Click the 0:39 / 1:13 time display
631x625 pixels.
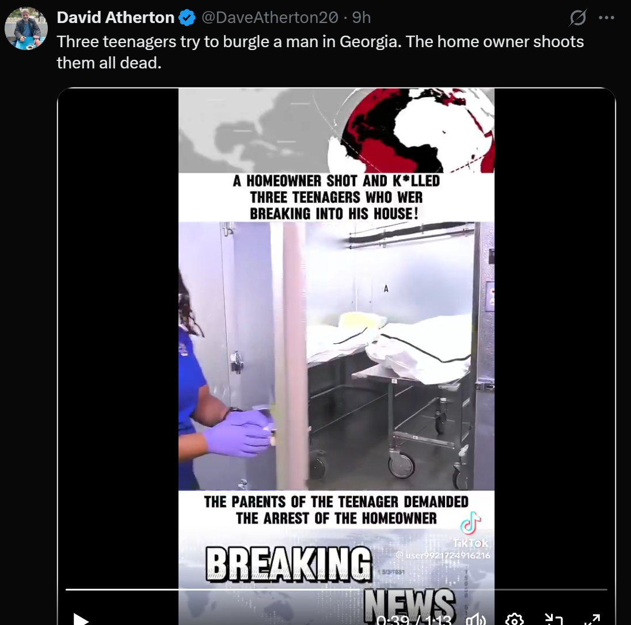click(414, 620)
